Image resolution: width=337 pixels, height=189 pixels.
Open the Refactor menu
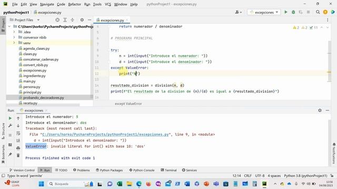click(x=74, y=4)
